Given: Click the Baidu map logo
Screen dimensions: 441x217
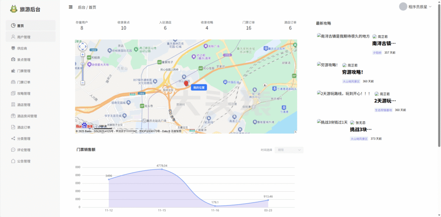Looking at the screenshot, I should (x=84, y=126).
